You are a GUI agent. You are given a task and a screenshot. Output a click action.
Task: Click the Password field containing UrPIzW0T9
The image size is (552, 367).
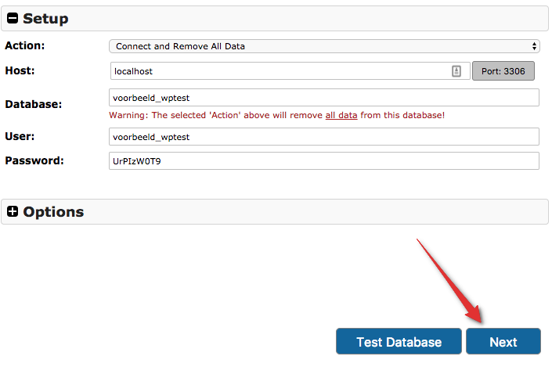[x=324, y=160]
